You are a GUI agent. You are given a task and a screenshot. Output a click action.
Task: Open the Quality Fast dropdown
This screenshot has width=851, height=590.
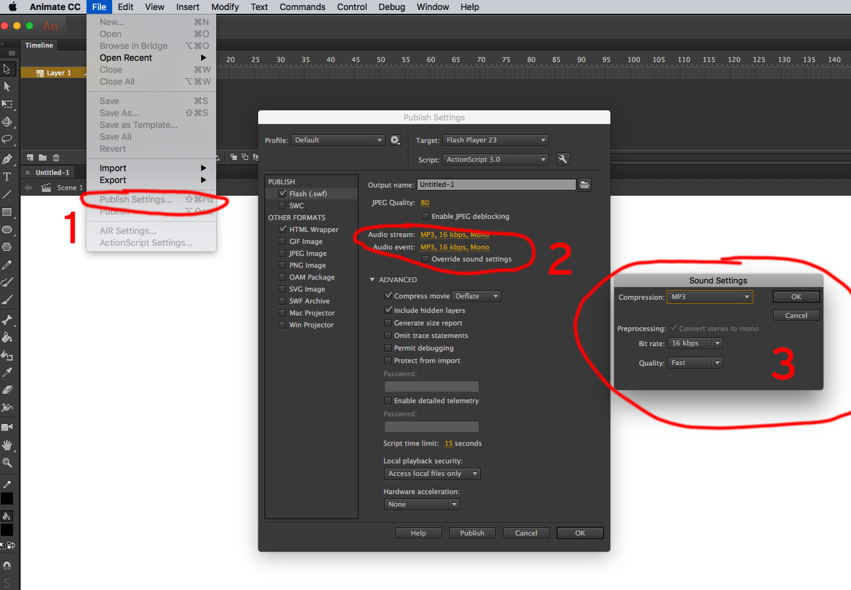pyautogui.click(x=696, y=363)
